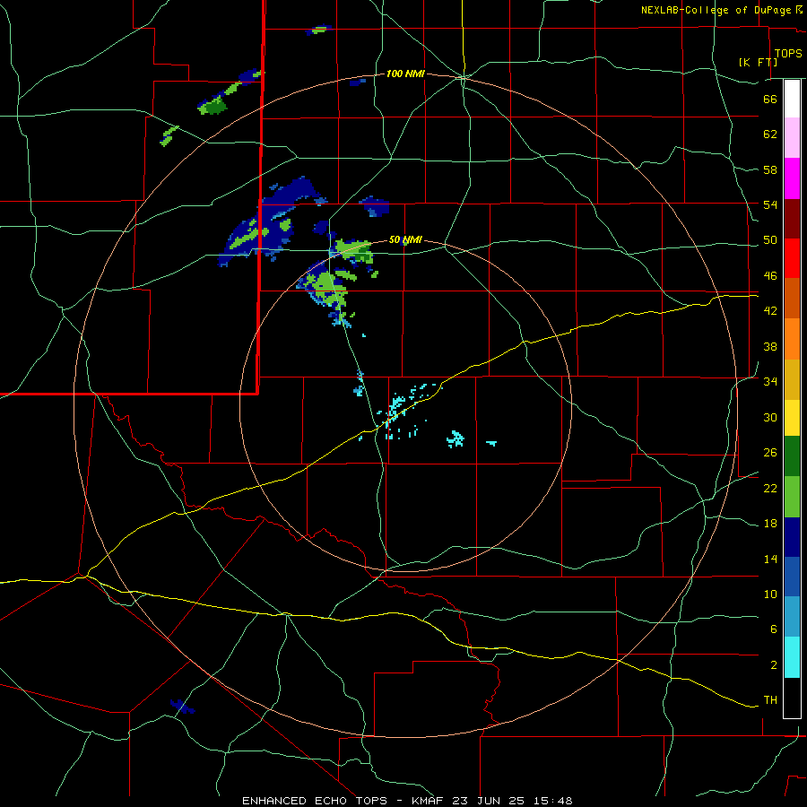Click the dark red 50-54 kft color band
Viewport: 807px width, 807px height.
click(792, 218)
